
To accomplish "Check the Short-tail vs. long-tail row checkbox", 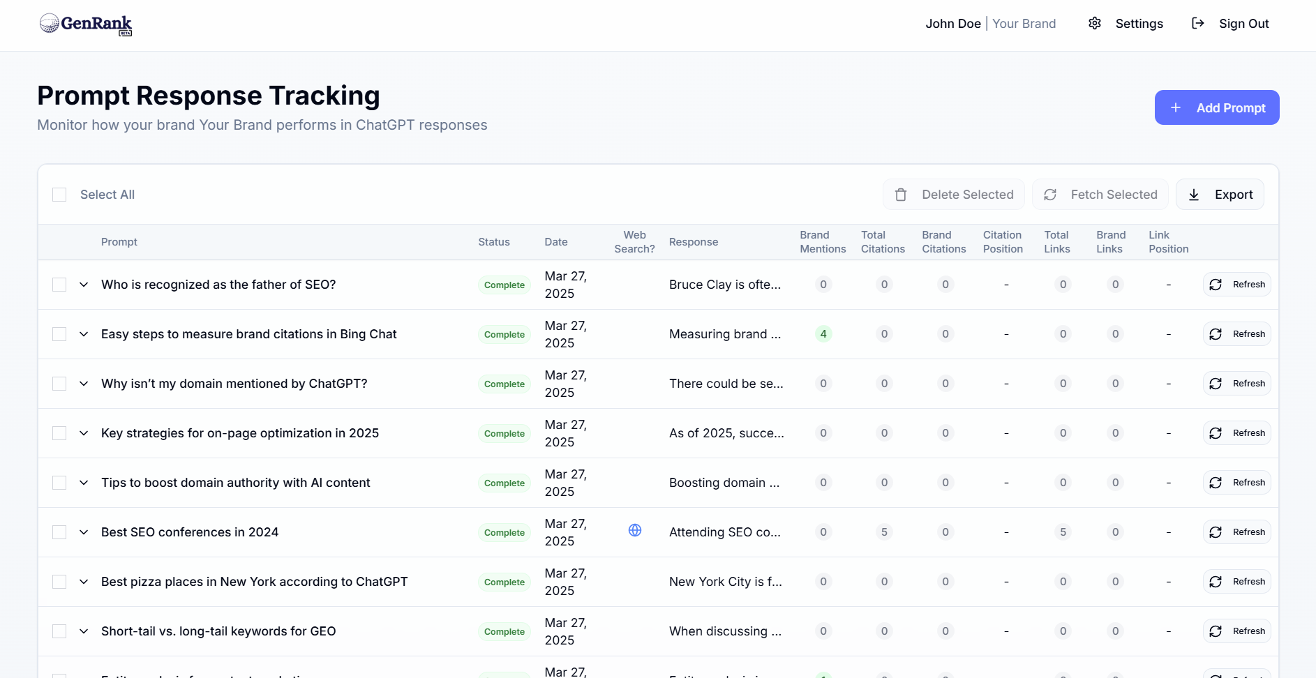I will point(59,631).
